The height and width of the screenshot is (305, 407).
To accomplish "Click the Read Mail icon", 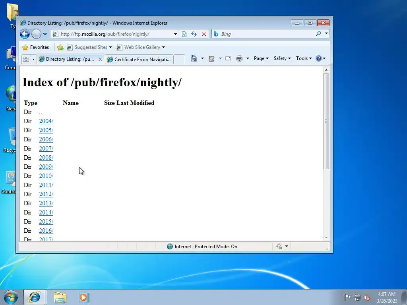I will pos(228,58).
